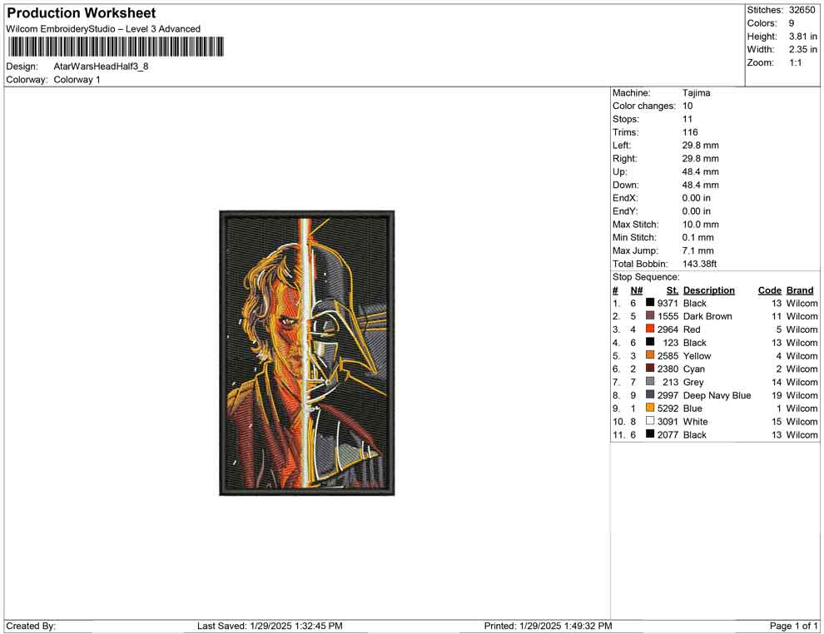824x634 pixels.
Task: Select the Yellow row color swatch
Action: click(650, 355)
